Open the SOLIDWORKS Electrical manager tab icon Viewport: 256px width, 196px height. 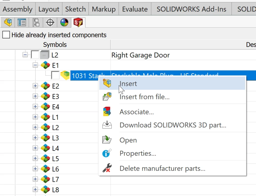click(78, 23)
